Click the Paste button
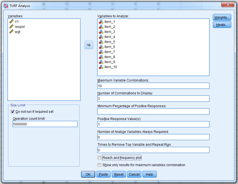The height and width of the screenshot is (184, 238). point(103,174)
